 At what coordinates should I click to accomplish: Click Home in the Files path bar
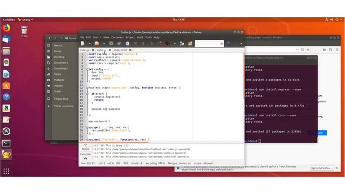[71, 38]
